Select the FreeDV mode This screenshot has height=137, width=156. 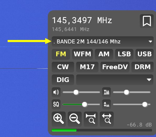pyautogui.click(x=115, y=67)
